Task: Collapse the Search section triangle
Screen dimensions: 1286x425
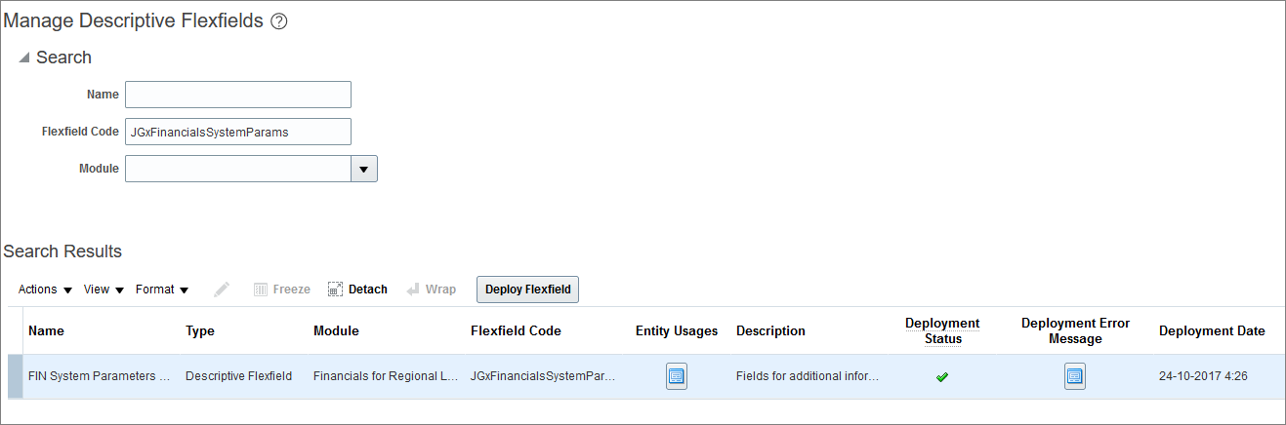Action: tap(23, 58)
